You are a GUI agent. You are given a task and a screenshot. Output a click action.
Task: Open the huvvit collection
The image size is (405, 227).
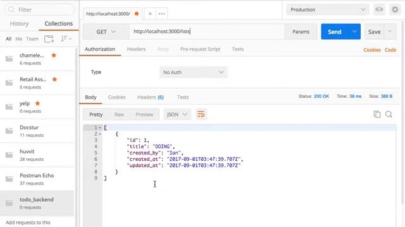[37, 155]
